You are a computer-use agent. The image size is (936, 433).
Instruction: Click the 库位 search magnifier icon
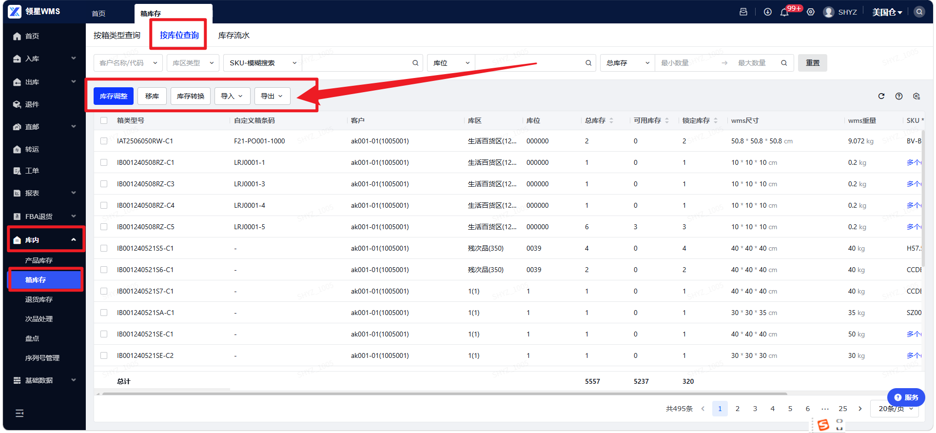pyautogui.click(x=588, y=63)
